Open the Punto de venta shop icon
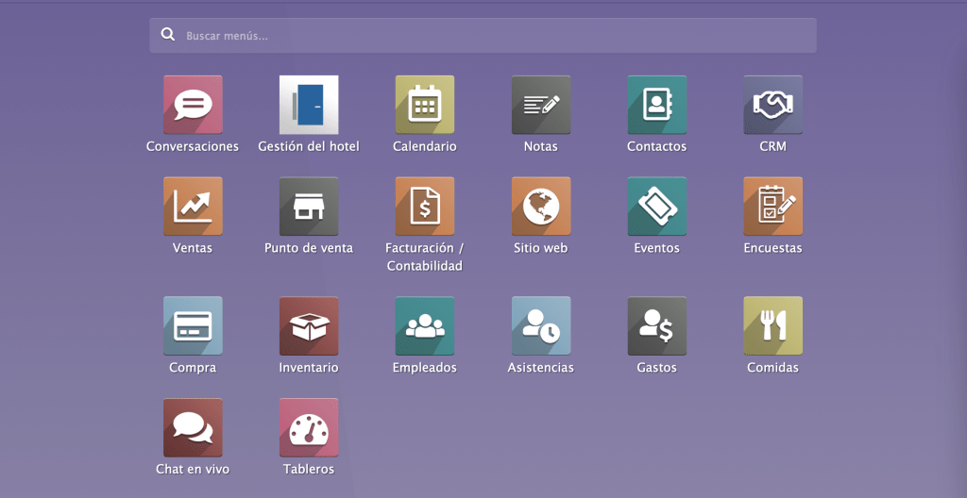The height and width of the screenshot is (498, 967). click(309, 207)
